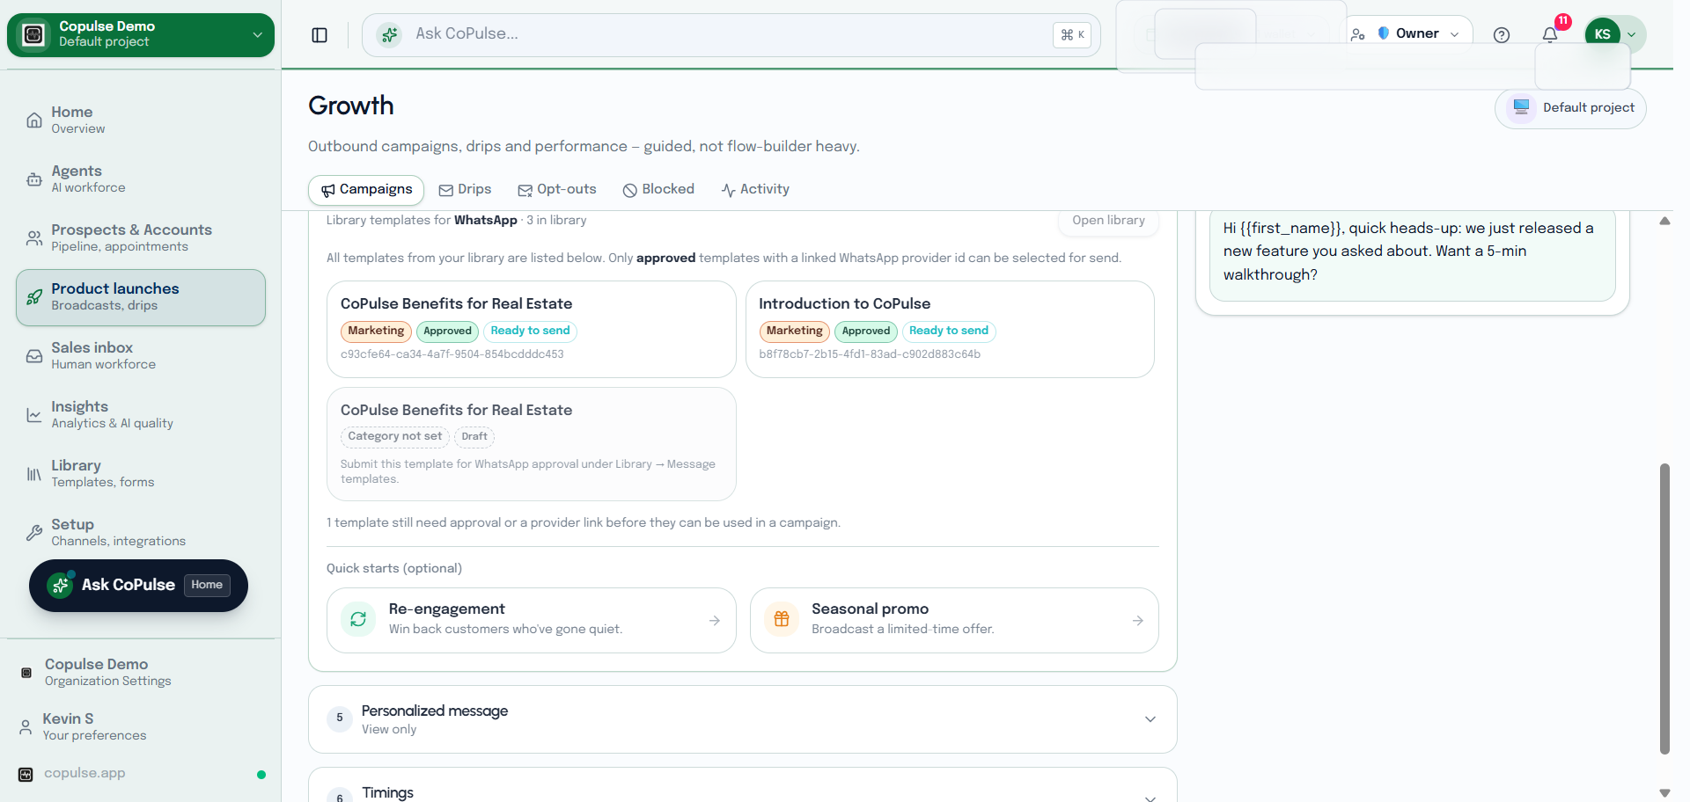The image size is (1690, 802).
Task: Click the Product launches rocket icon
Action: (33, 297)
